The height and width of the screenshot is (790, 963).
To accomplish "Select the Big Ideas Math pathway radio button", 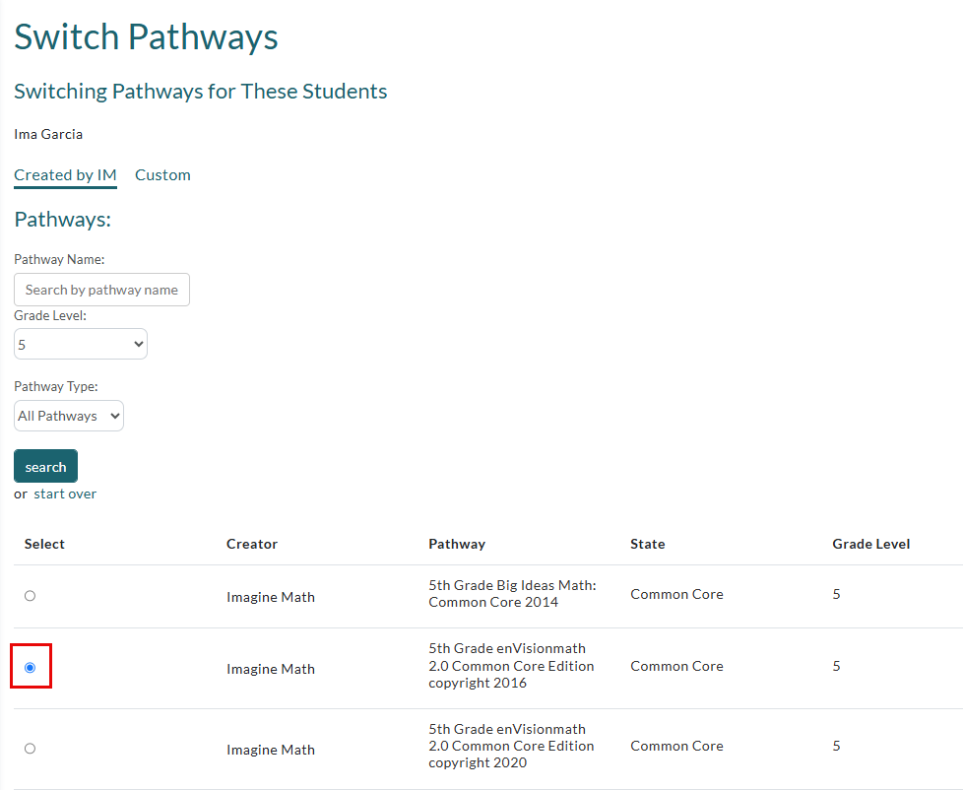I will click(31, 595).
